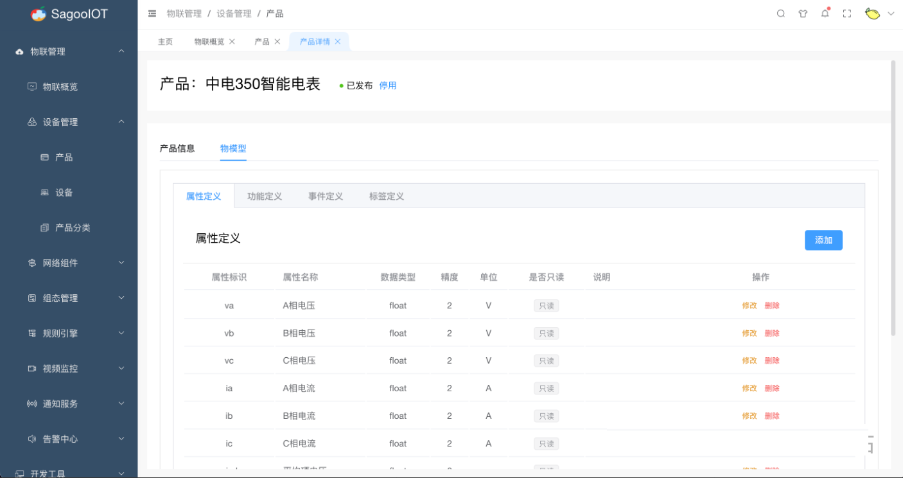Image resolution: width=903 pixels, height=478 pixels.
Task: Click 修改 for the va attribute row
Action: click(750, 306)
